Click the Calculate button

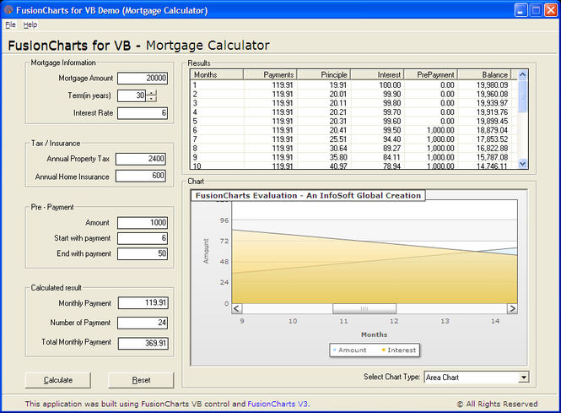click(x=58, y=380)
